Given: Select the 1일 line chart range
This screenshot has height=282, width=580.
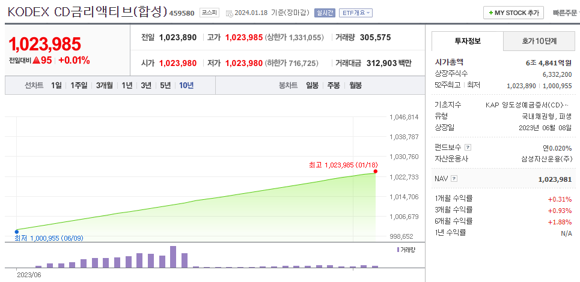Looking at the screenshot, I should [x=56, y=86].
